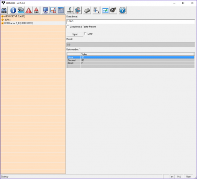Image resolution: width=197 pixels, height=179 pixels.
Task: Open the red warning triangle faults icon
Action: [x=29, y=10]
